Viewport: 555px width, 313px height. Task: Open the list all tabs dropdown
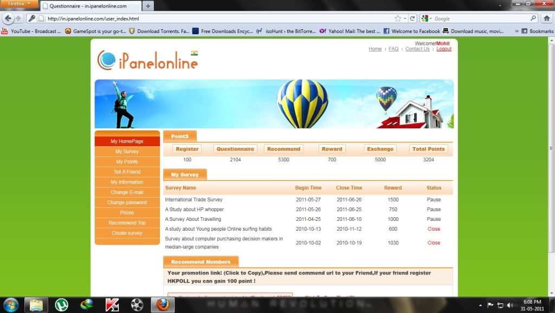500,5
